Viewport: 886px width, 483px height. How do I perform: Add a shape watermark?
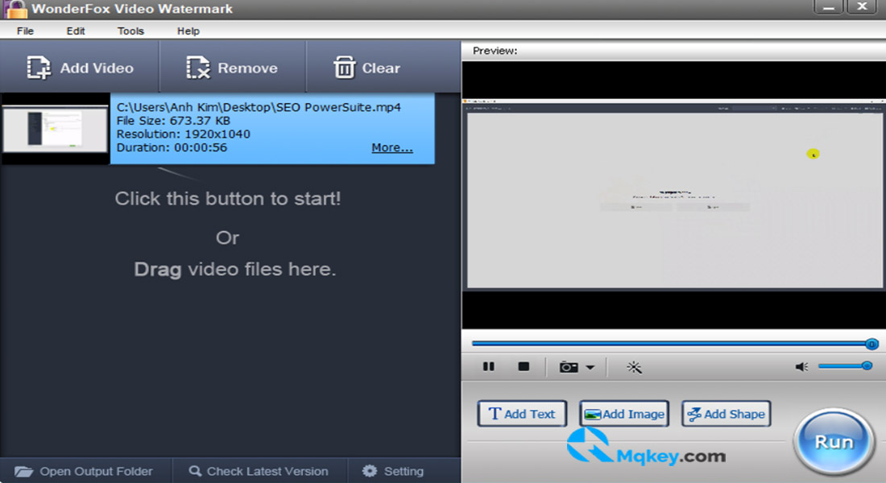click(x=726, y=414)
